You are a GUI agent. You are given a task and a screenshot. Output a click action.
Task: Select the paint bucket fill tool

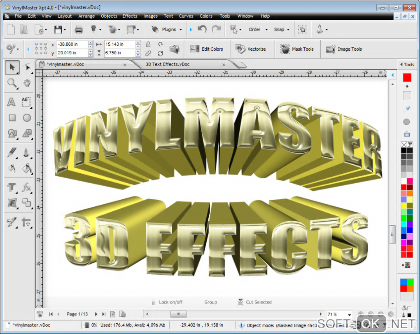pos(12,168)
